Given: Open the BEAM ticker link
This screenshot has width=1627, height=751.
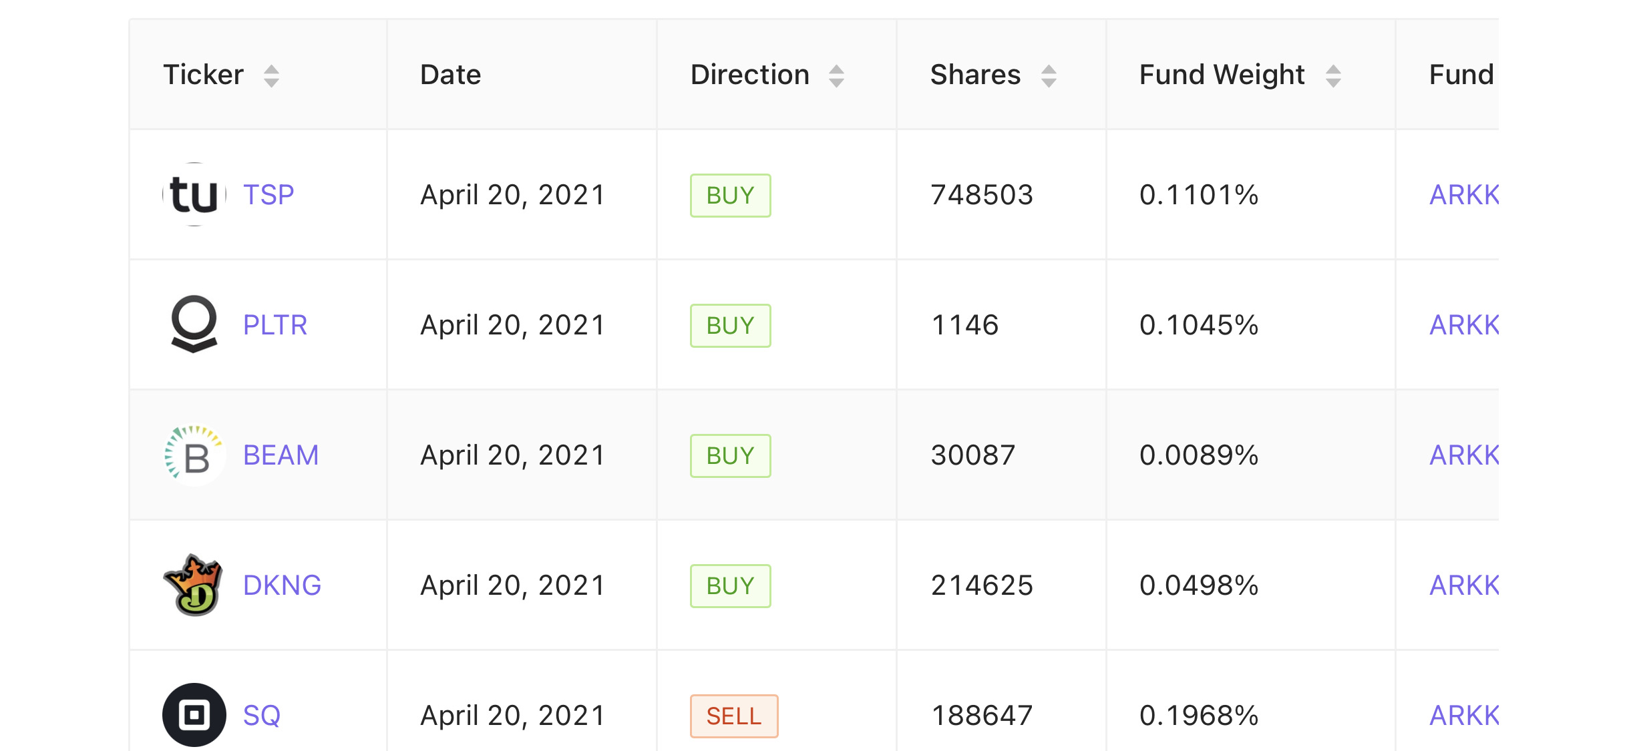Looking at the screenshot, I should (x=281, y=455).
